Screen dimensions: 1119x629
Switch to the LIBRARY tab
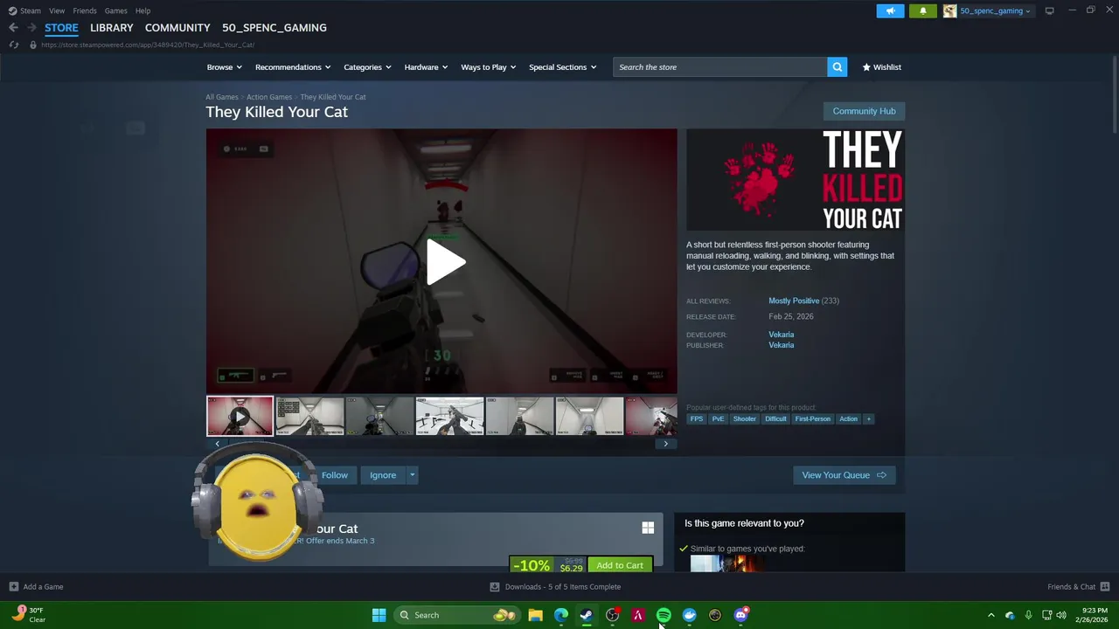coord(112,28)
